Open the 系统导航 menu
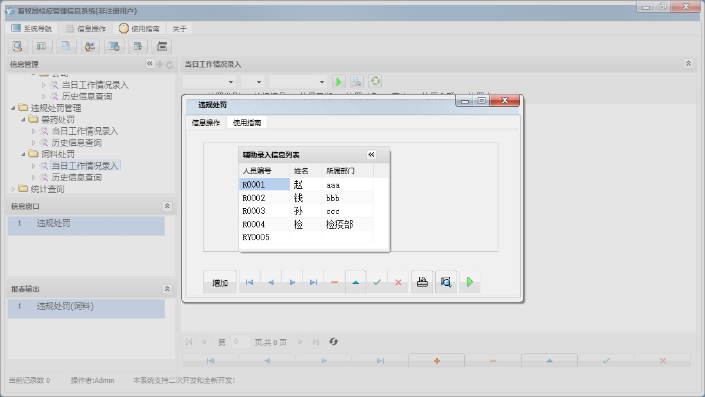Screen dimensions: 705x397 pos(31,29)
